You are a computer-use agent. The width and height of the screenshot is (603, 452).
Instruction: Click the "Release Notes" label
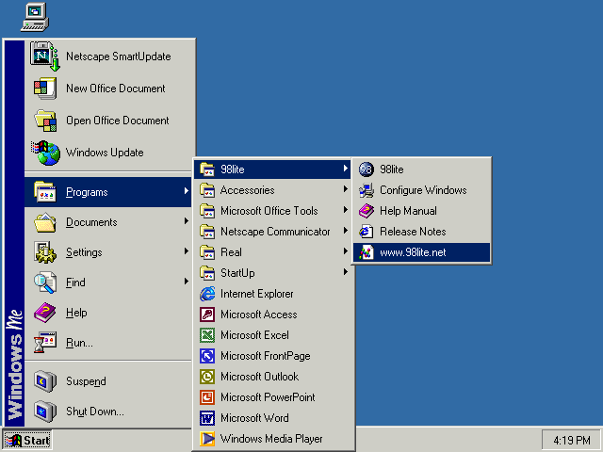coord(413,232)
